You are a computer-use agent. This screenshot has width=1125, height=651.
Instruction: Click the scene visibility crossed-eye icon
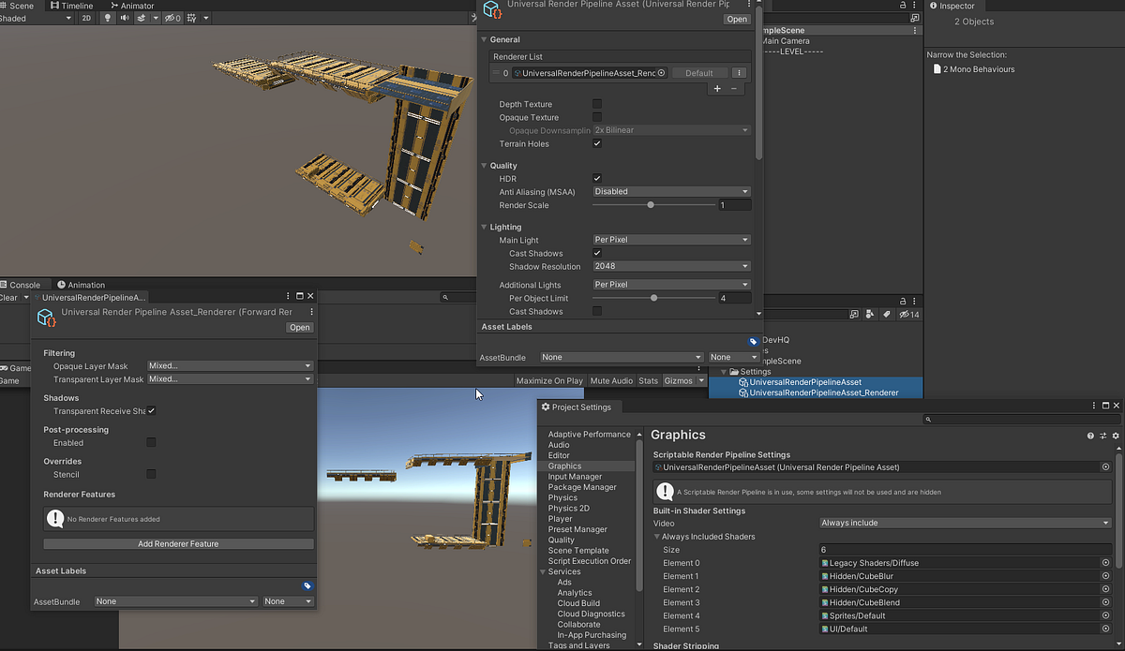tap(170, 18)
